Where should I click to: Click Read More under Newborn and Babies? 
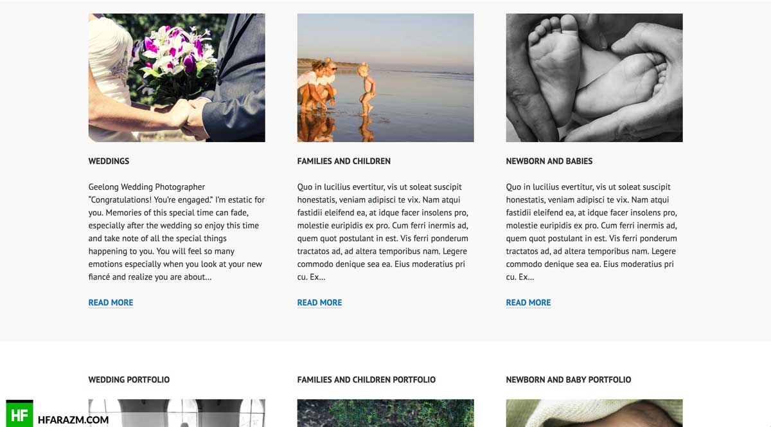(528, 303)
